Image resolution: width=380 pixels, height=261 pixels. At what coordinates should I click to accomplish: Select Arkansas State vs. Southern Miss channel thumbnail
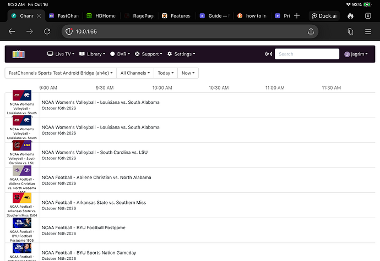point(22,198)
